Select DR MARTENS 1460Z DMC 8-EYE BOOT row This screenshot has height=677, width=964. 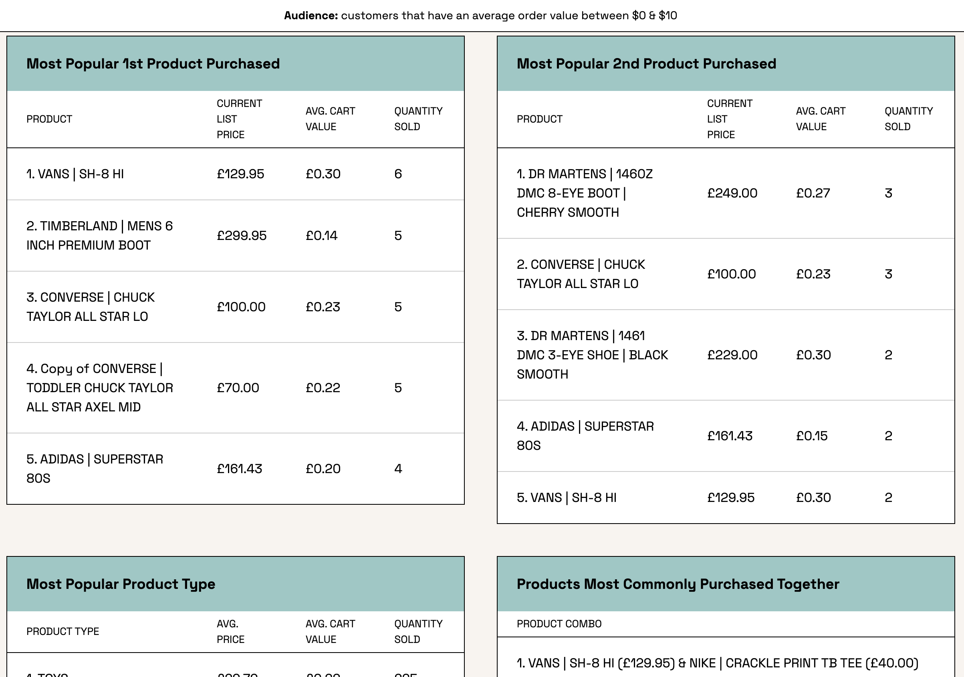coord(585,193)
